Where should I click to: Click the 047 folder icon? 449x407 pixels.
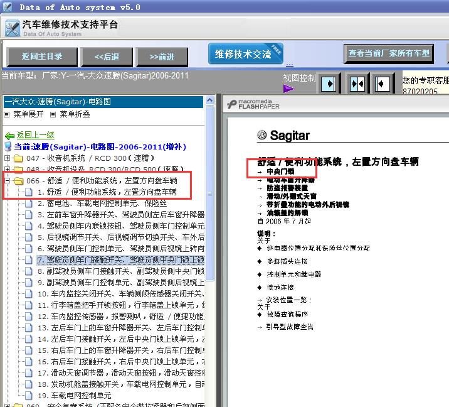click(x=18, y=158)
